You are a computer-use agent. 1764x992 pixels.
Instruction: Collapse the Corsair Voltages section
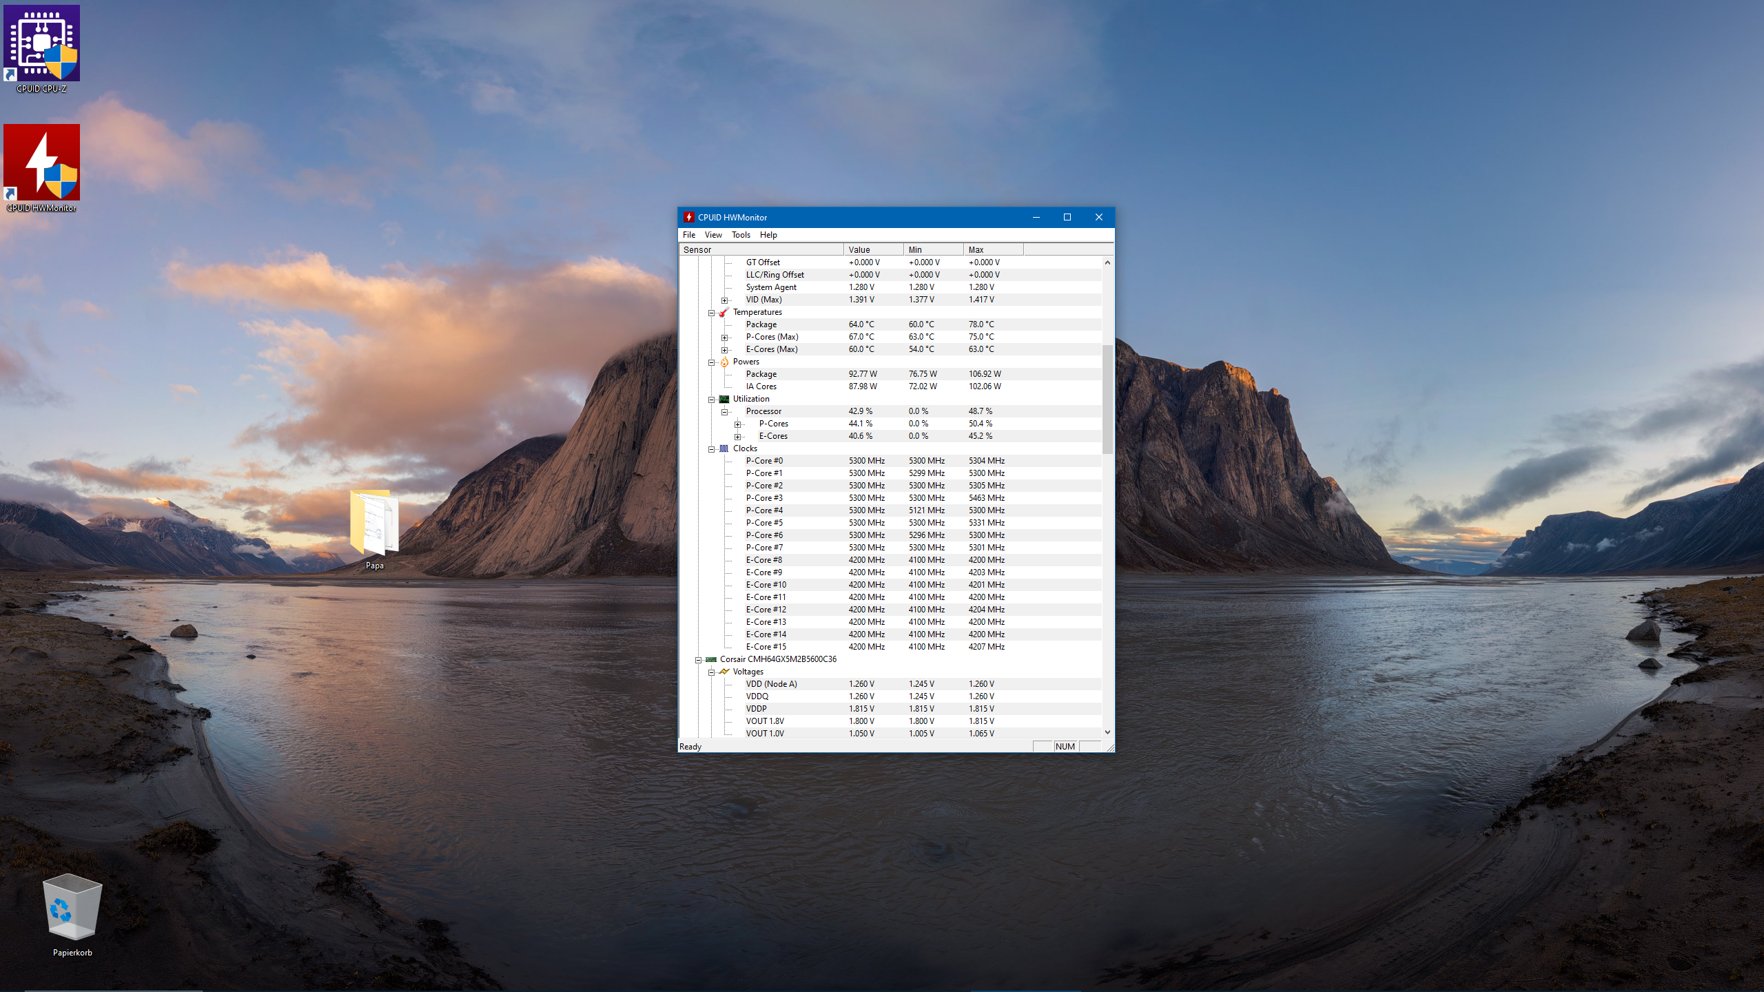pos(712,672)
